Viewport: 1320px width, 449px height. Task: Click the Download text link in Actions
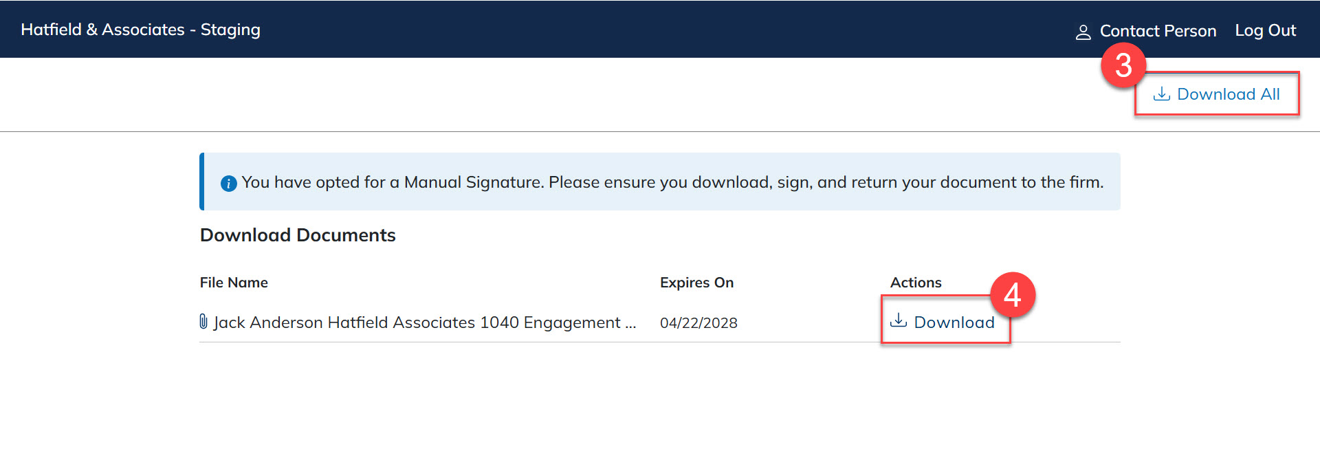954,322
